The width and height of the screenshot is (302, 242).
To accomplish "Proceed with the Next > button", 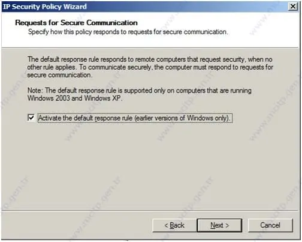I will tap(219, 225).
